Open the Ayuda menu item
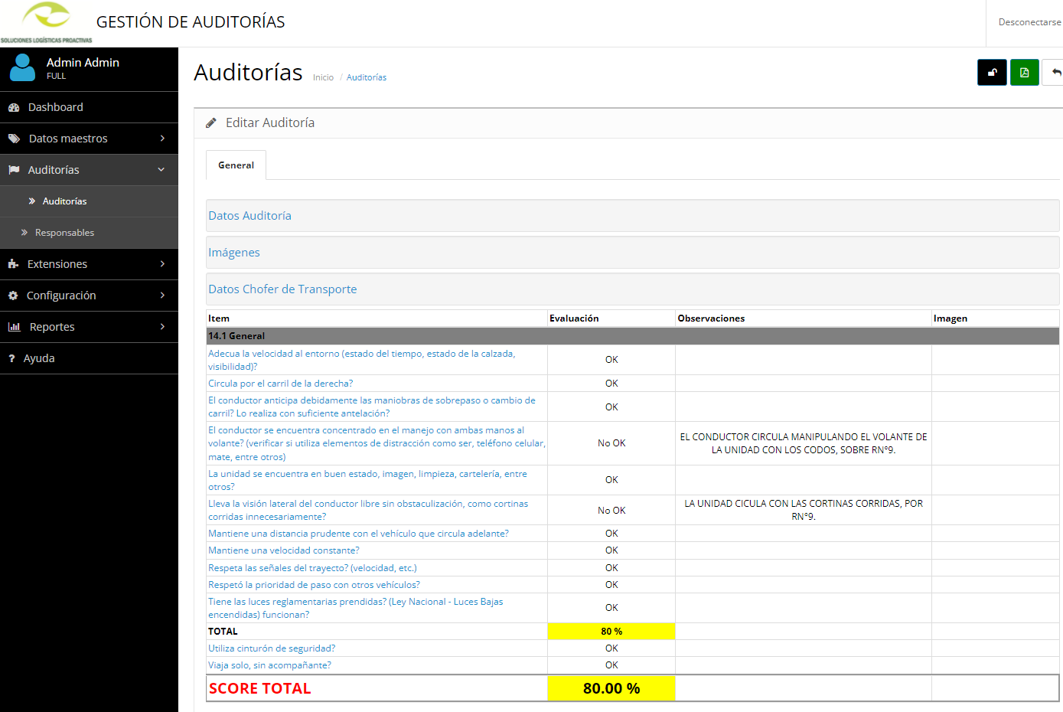 (x=39, y=358)
